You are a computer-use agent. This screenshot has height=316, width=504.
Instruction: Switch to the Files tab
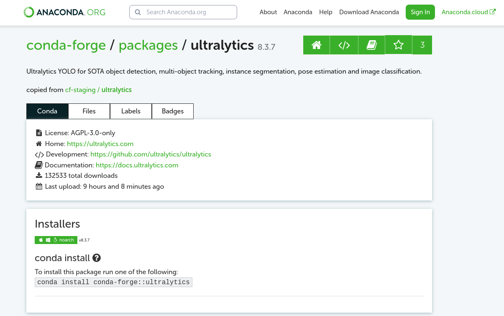tap(89, 111)
